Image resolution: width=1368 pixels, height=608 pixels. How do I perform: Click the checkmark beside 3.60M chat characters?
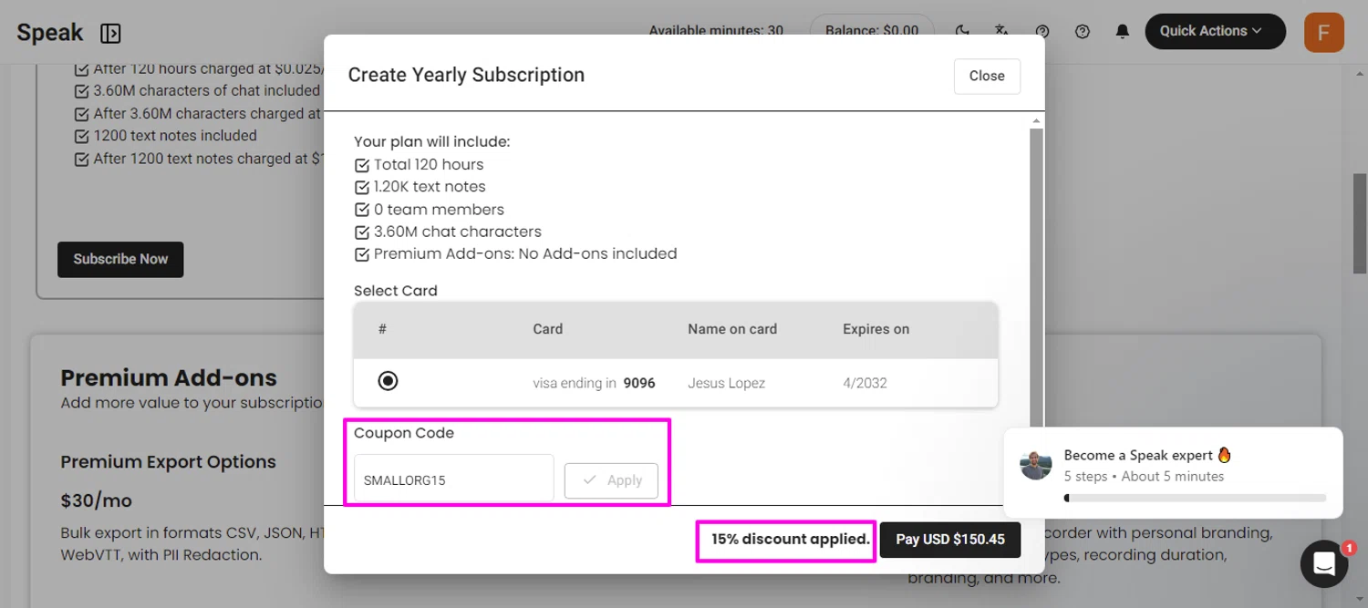pos(362,232)
